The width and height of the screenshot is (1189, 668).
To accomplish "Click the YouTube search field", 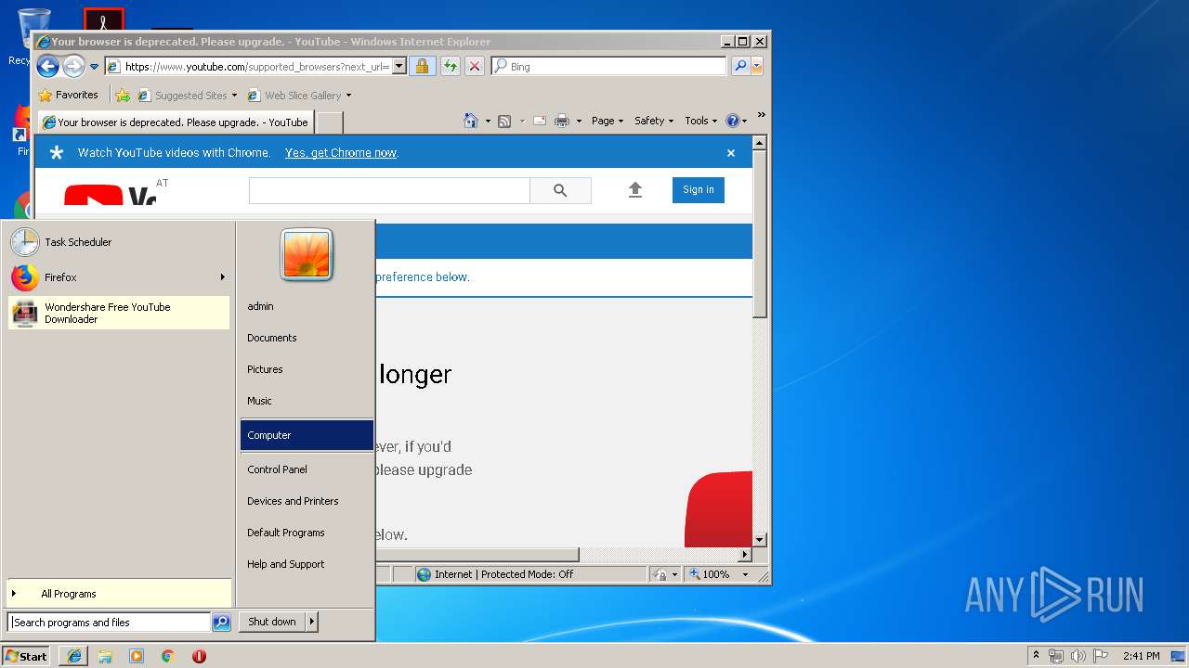I will [x=389, y=190].
